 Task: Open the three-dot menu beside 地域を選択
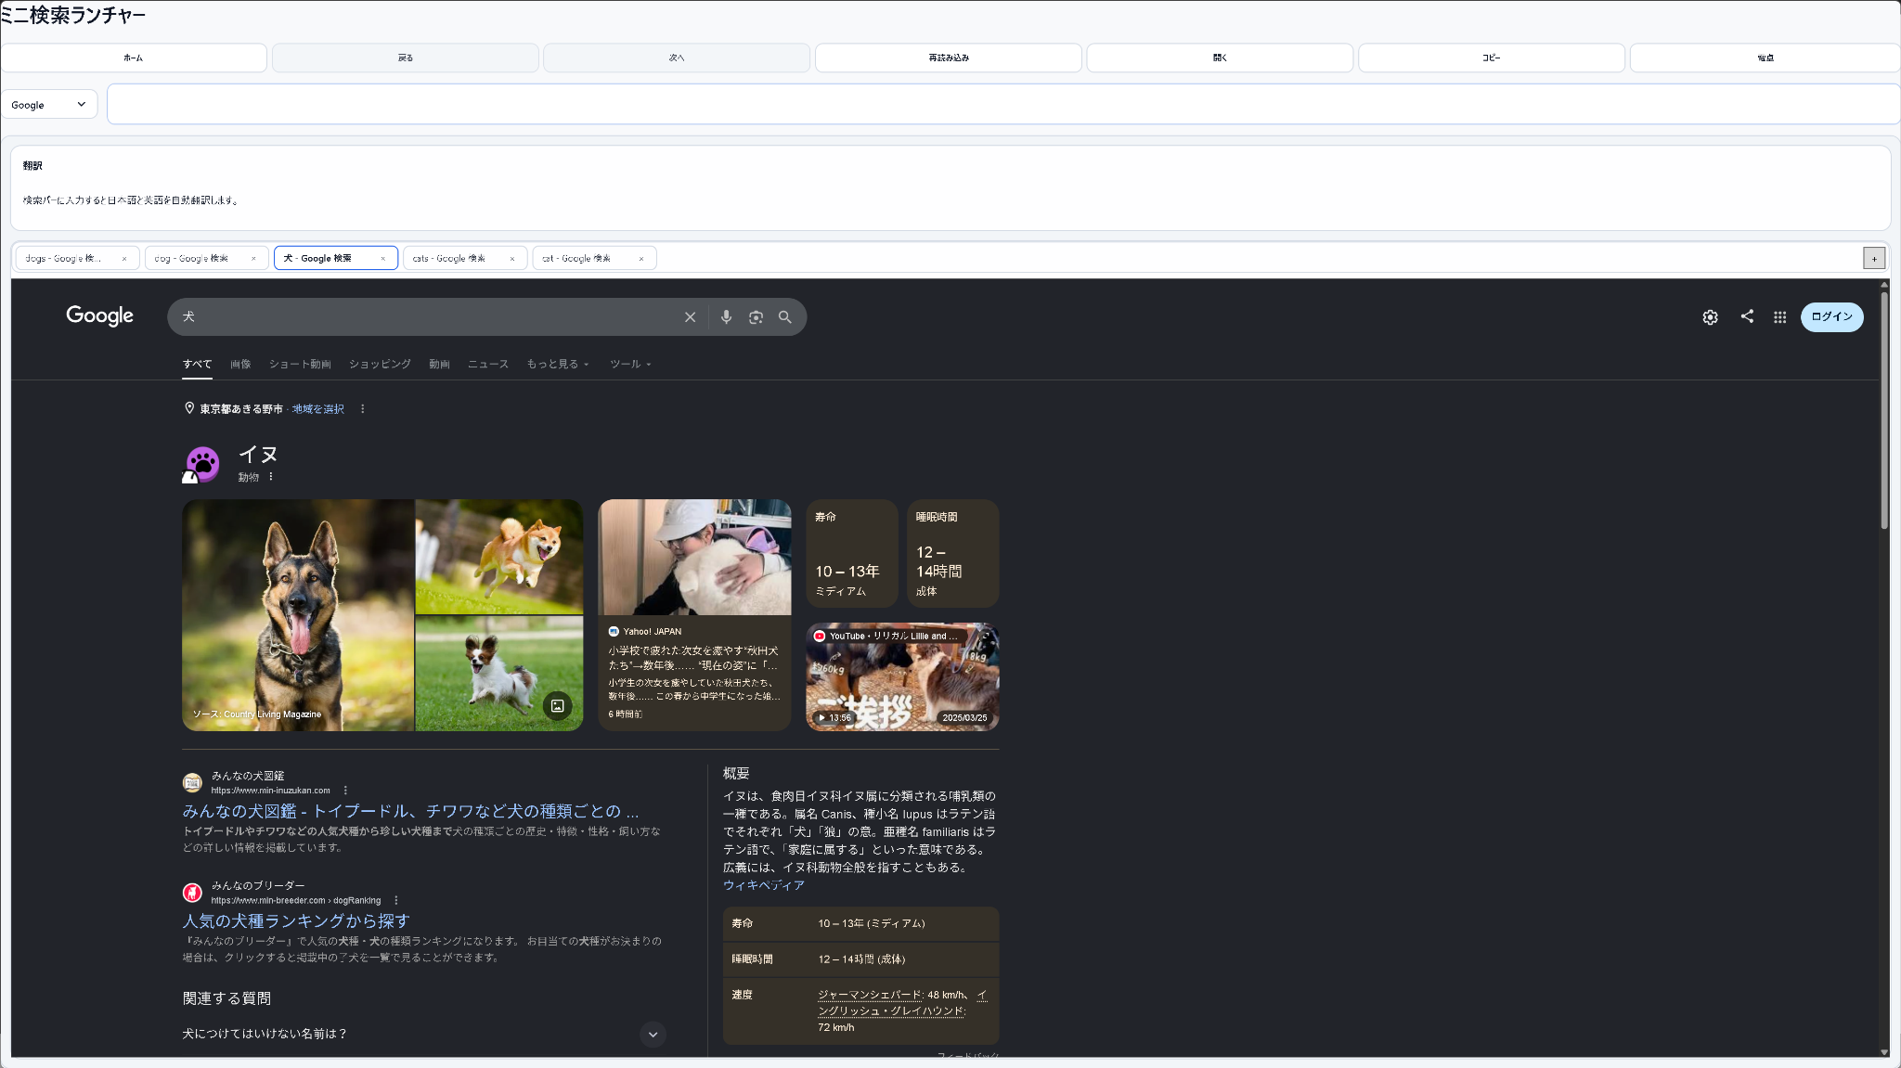[362, 409]
